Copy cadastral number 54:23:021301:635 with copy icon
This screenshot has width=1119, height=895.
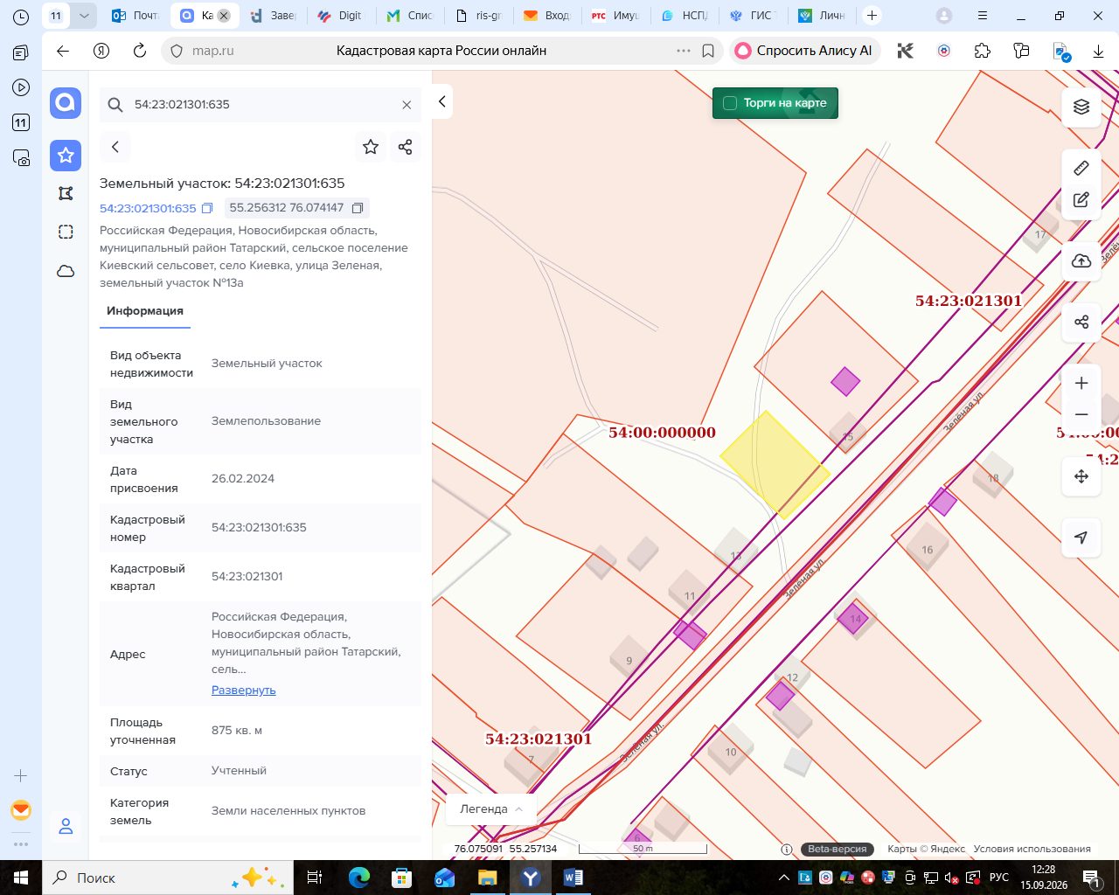[x=207, y=208]
